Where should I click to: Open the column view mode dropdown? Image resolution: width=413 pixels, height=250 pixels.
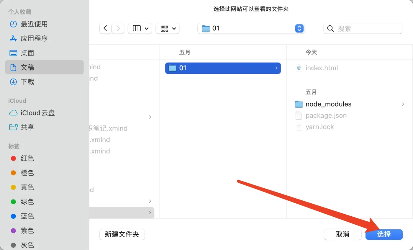pos(140,28)
